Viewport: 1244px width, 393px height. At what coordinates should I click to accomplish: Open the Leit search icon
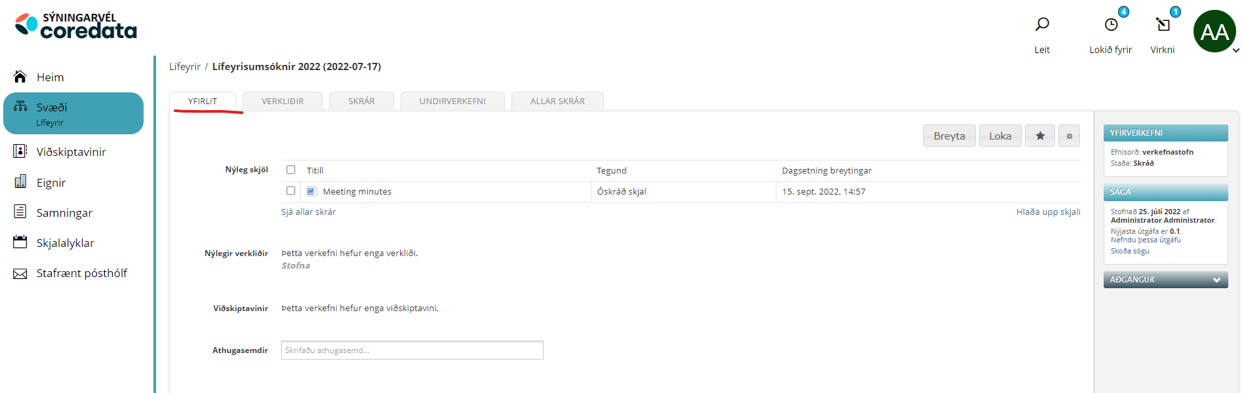click(x=1041, y=25)
